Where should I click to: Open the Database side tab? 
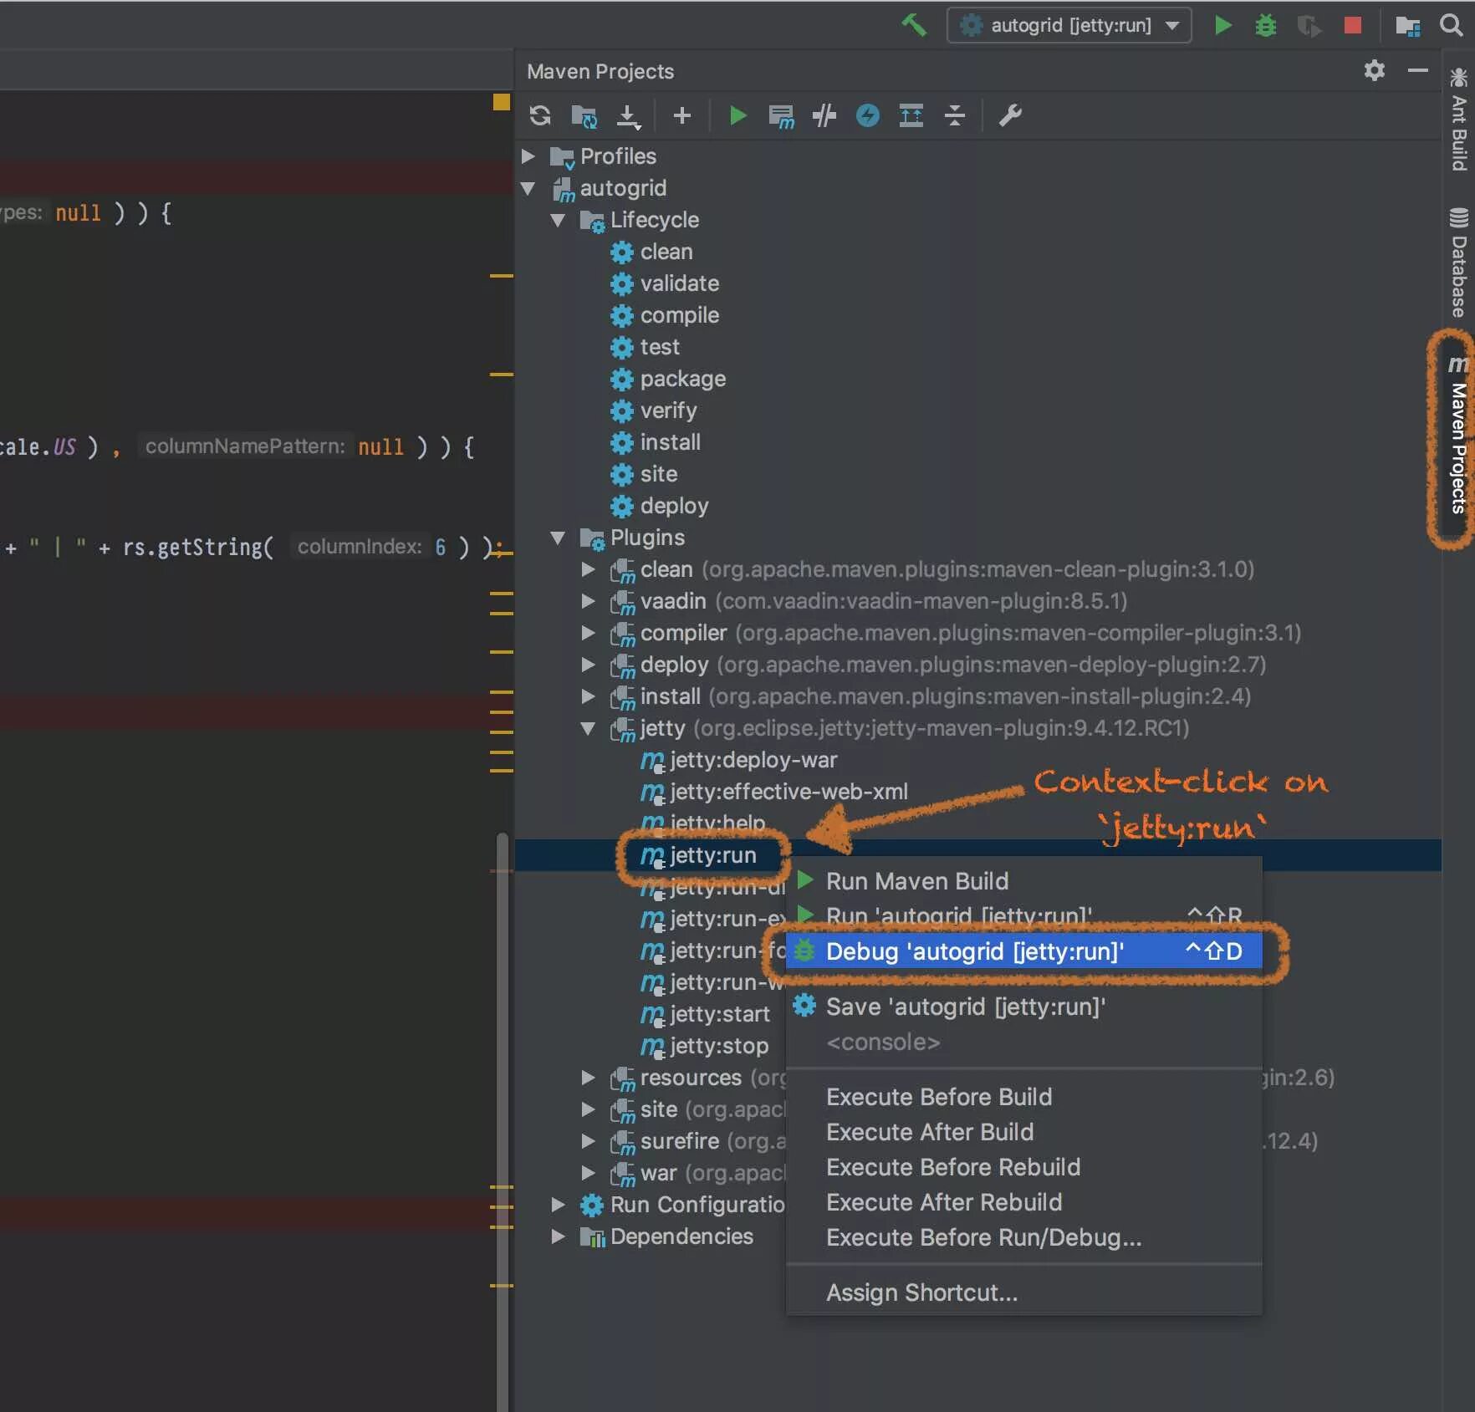[x=1458, y=262]
